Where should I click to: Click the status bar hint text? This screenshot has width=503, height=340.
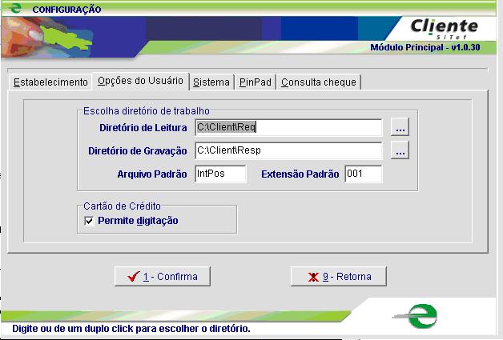131,329
